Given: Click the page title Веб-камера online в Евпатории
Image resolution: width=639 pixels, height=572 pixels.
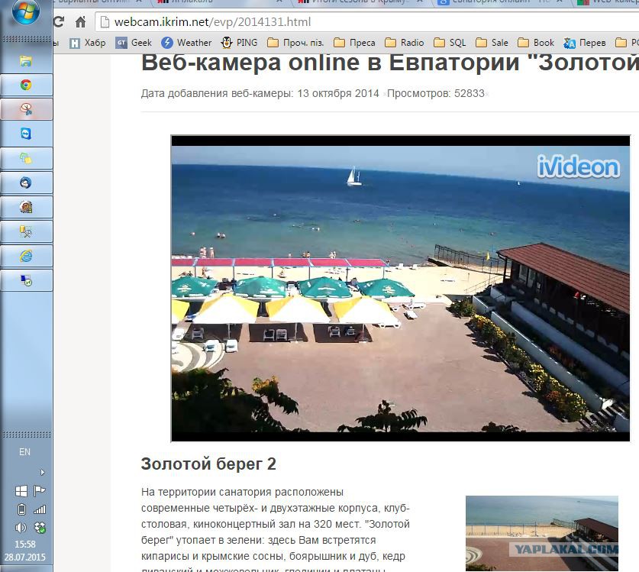Looking at the screenshot, I should (389, 63).
